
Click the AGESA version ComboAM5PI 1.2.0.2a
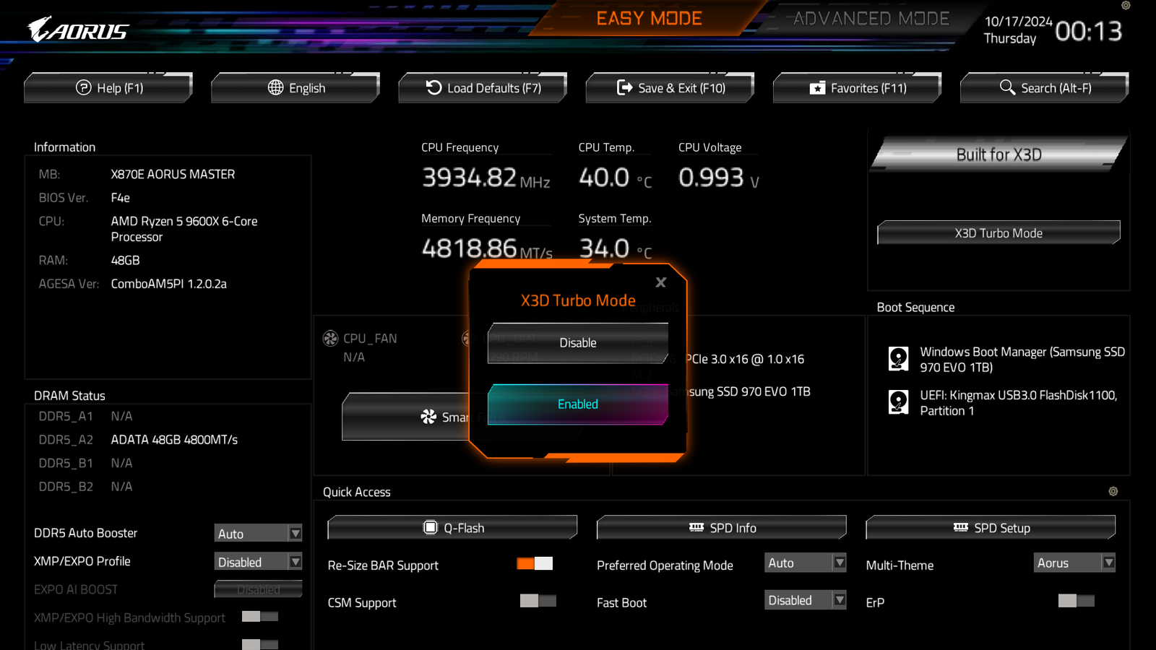click(x=168, y=284)
